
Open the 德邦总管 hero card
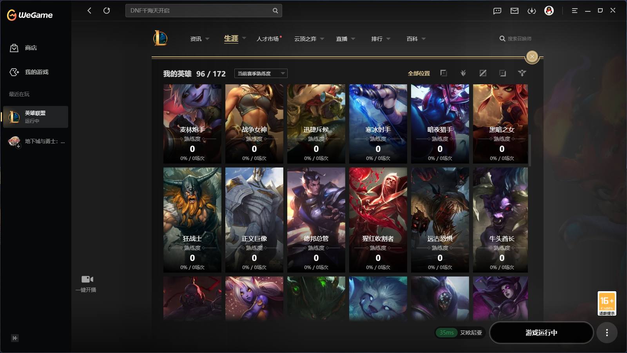tap(316, 220)
